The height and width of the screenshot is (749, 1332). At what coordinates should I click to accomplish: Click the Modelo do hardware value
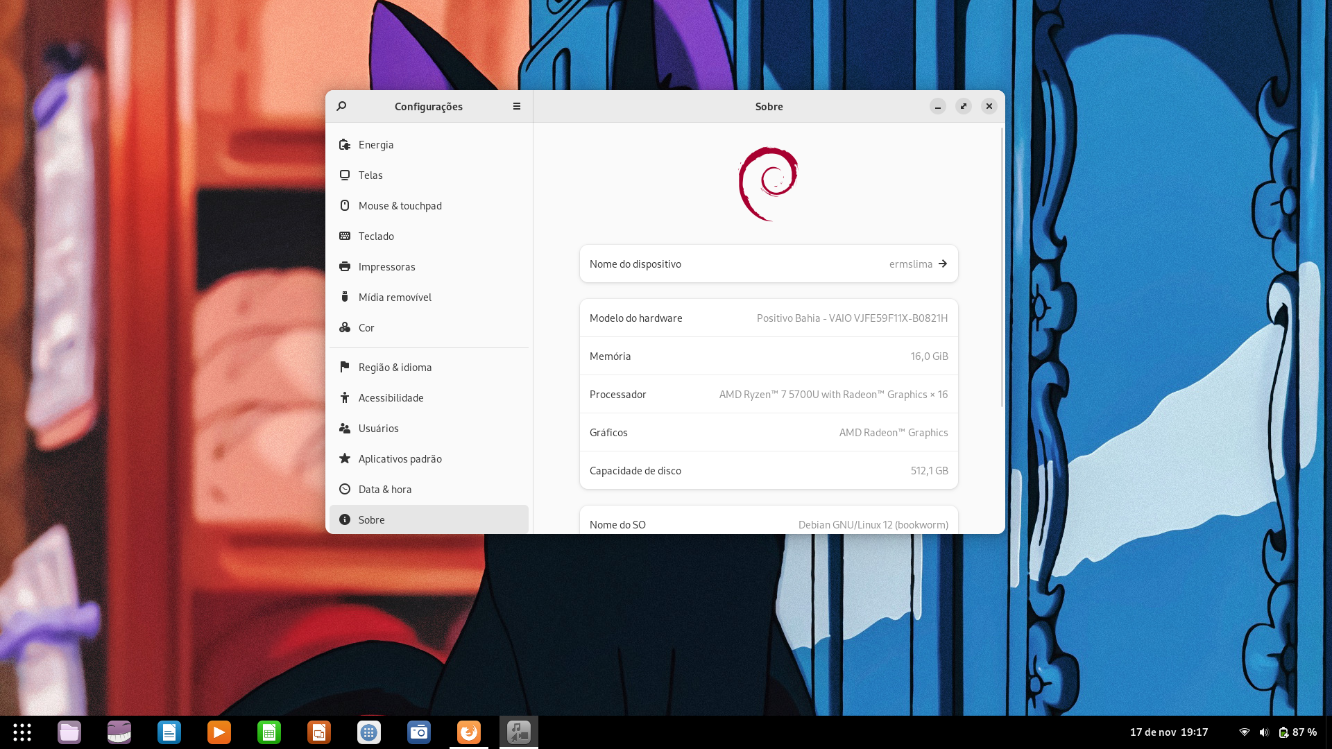click(x=852, y=318)
